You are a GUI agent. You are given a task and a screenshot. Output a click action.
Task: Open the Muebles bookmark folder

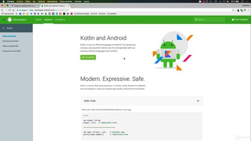pos(112,14)
